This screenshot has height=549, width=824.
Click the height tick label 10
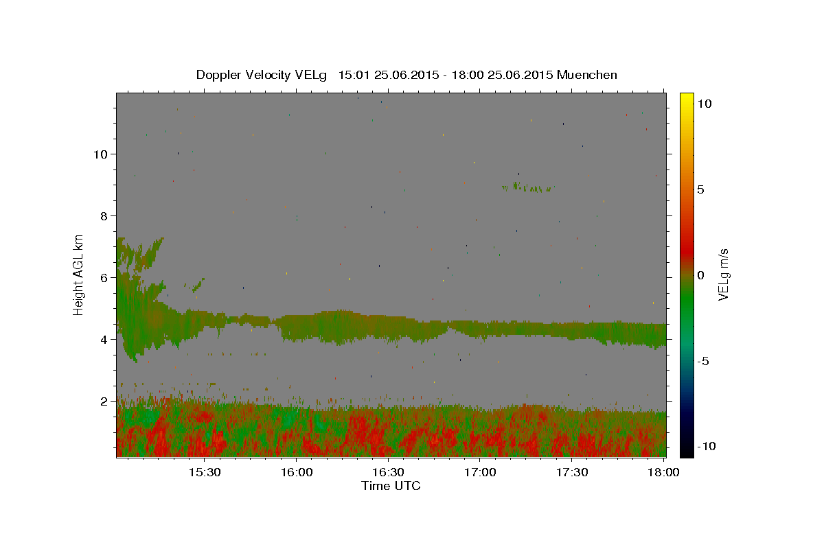[x=100, y=154]
